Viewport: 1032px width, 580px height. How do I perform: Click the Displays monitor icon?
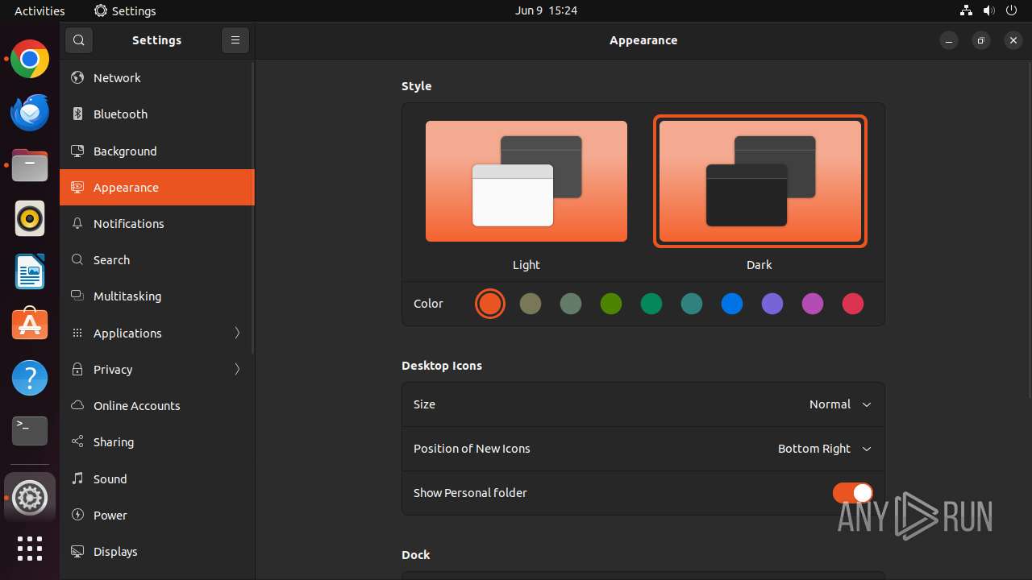coord(77,552)
